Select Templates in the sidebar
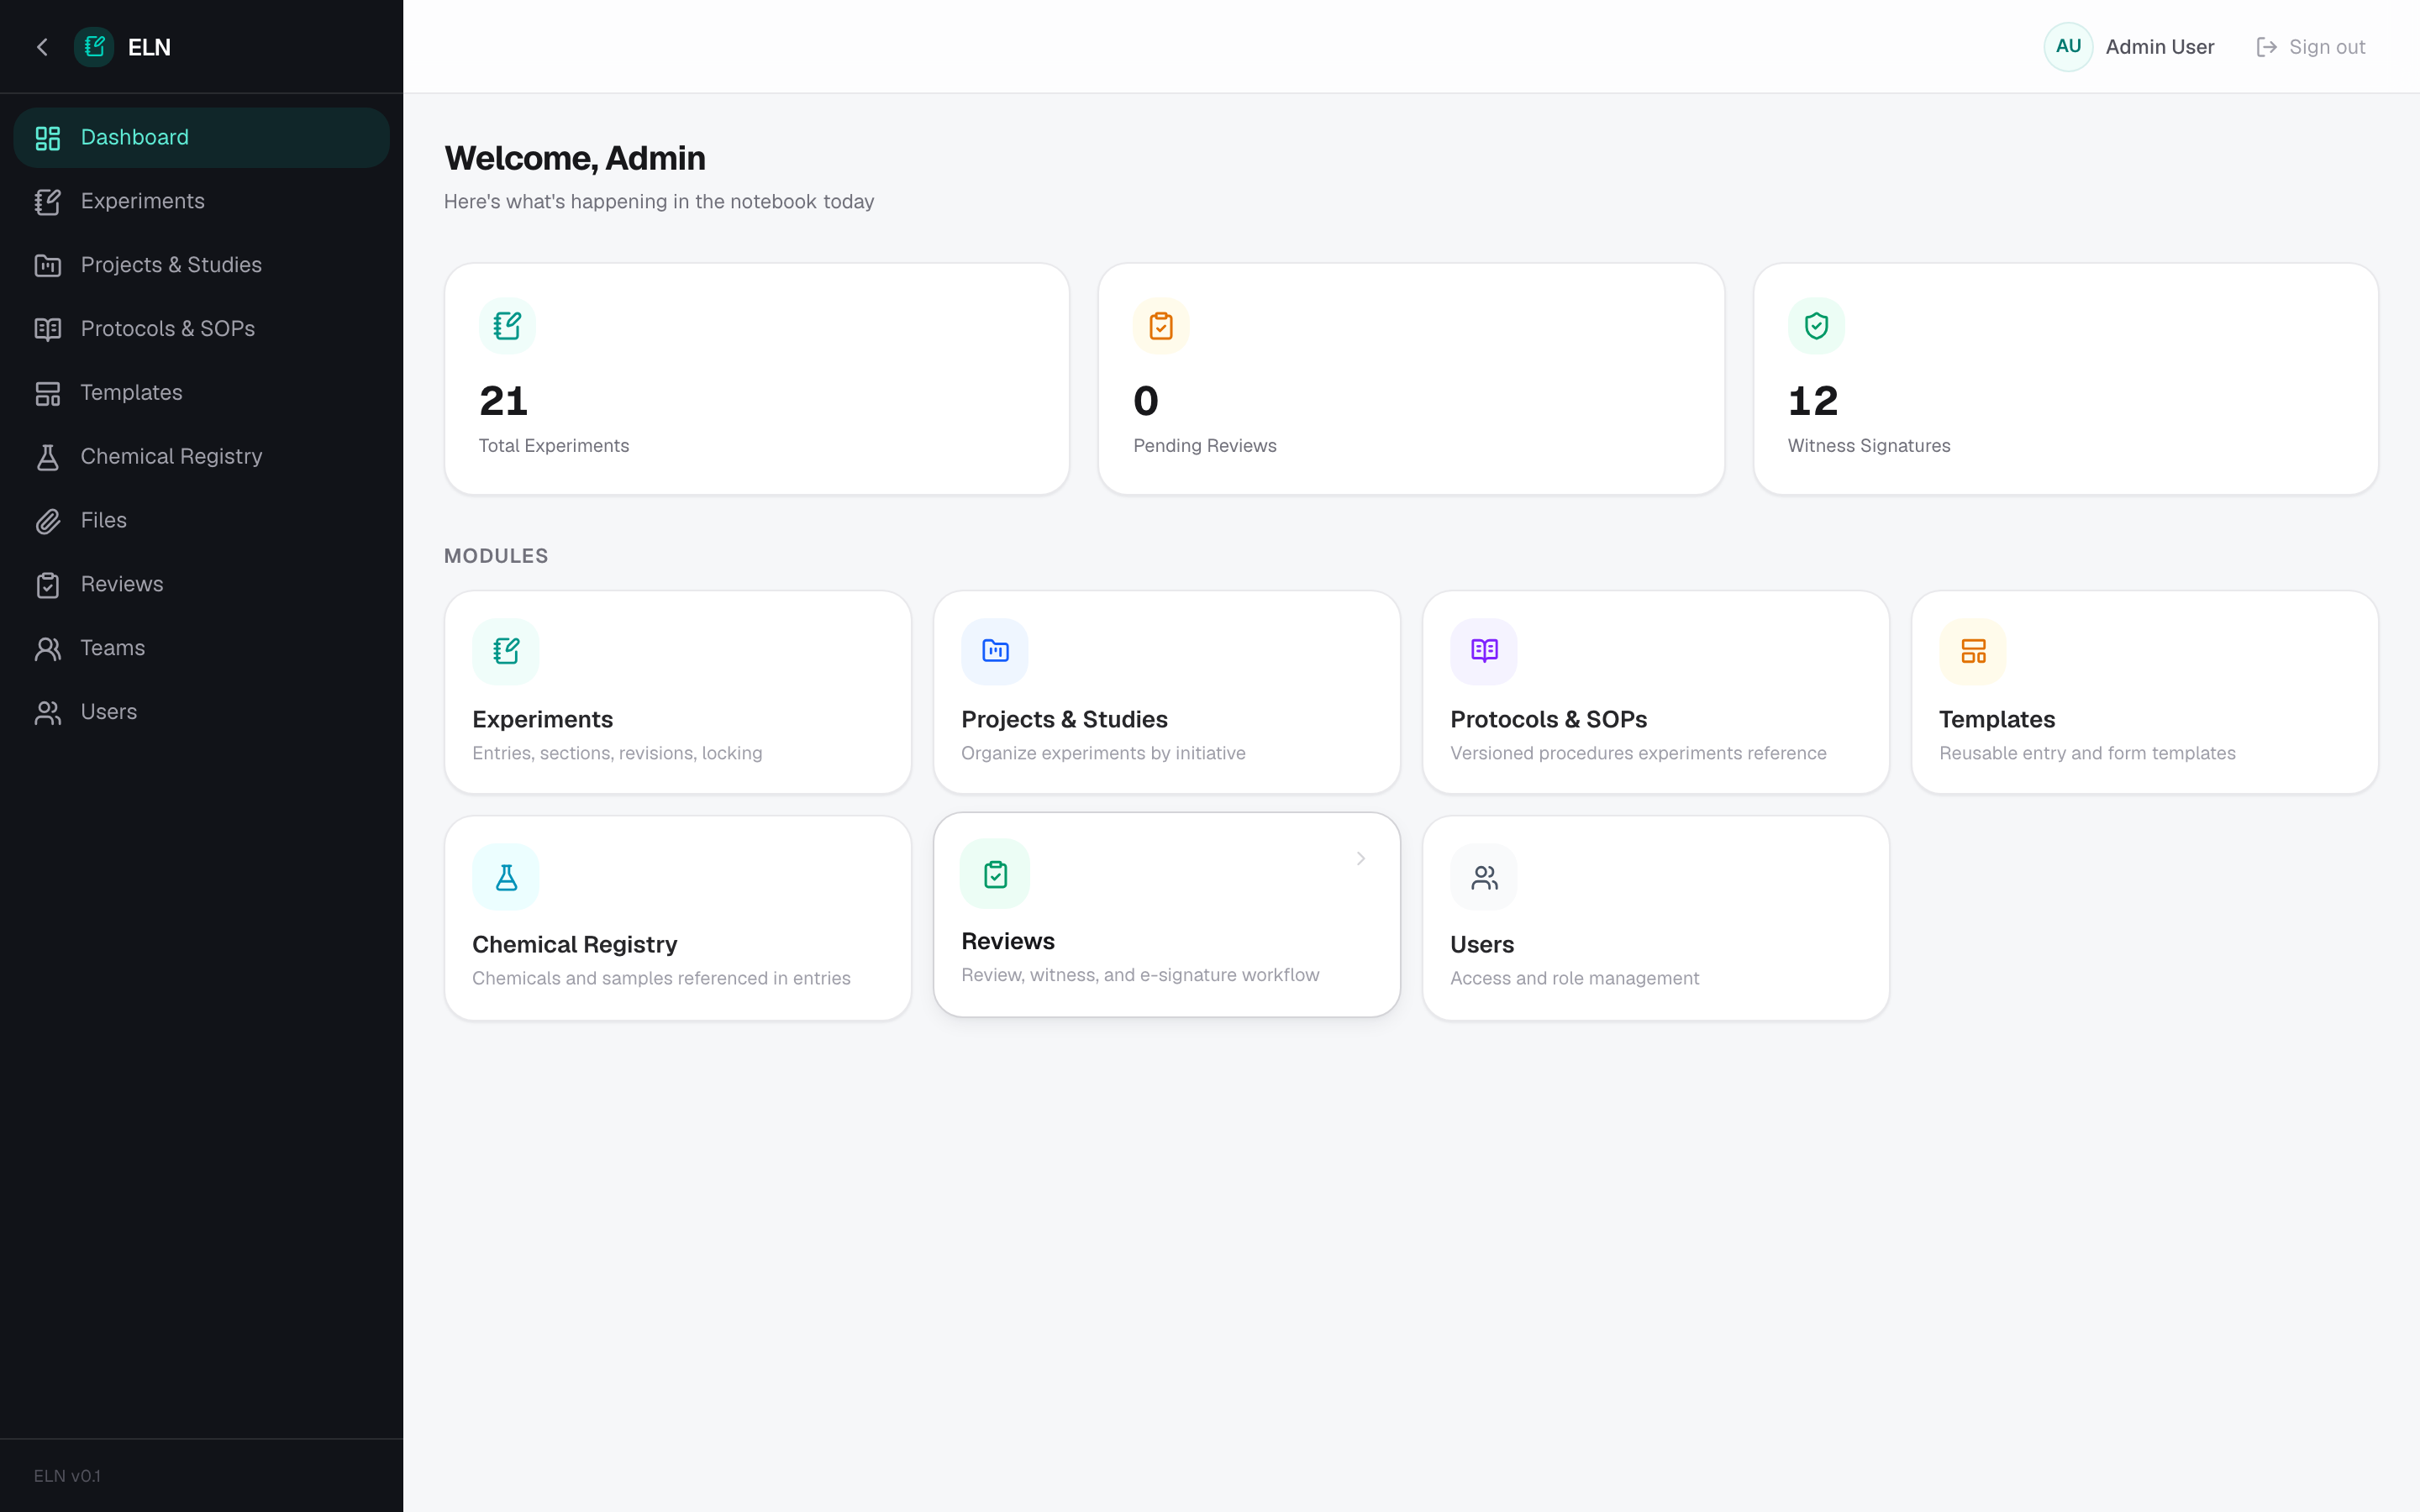This screenshot has height=1512, width=2420. [201, 393]
